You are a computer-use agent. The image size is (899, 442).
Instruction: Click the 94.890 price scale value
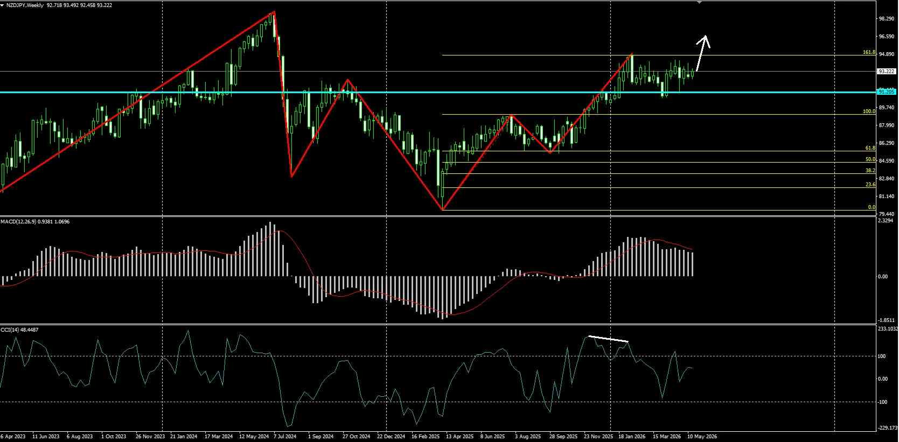[887, 54]
